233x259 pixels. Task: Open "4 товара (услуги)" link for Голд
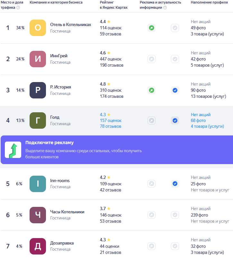tap(207, 126)
